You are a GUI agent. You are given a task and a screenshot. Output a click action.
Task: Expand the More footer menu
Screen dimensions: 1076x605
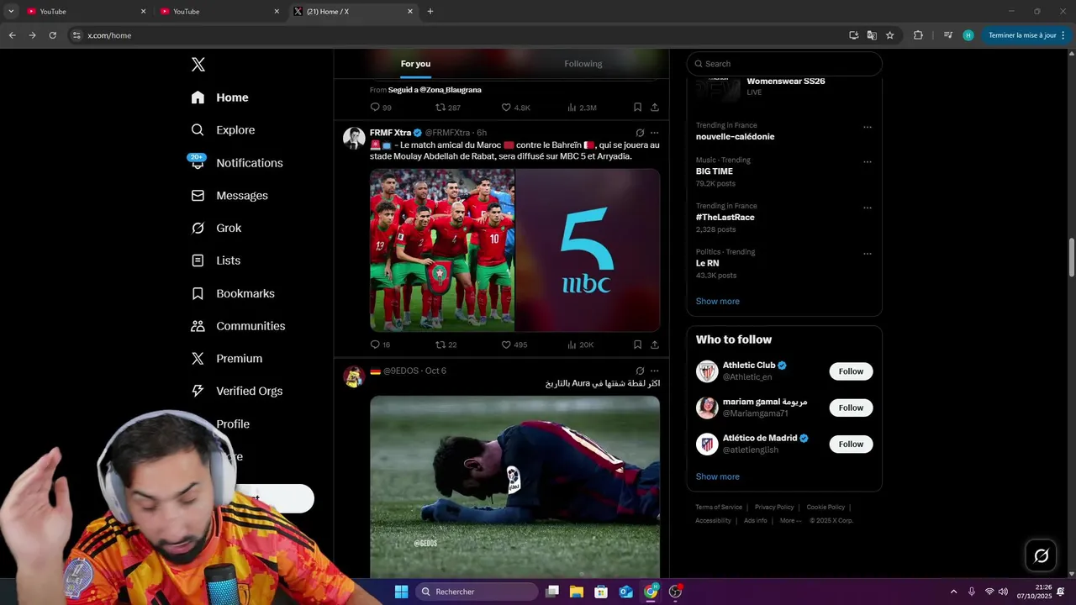pyautogui.click(x=790, y=521)
